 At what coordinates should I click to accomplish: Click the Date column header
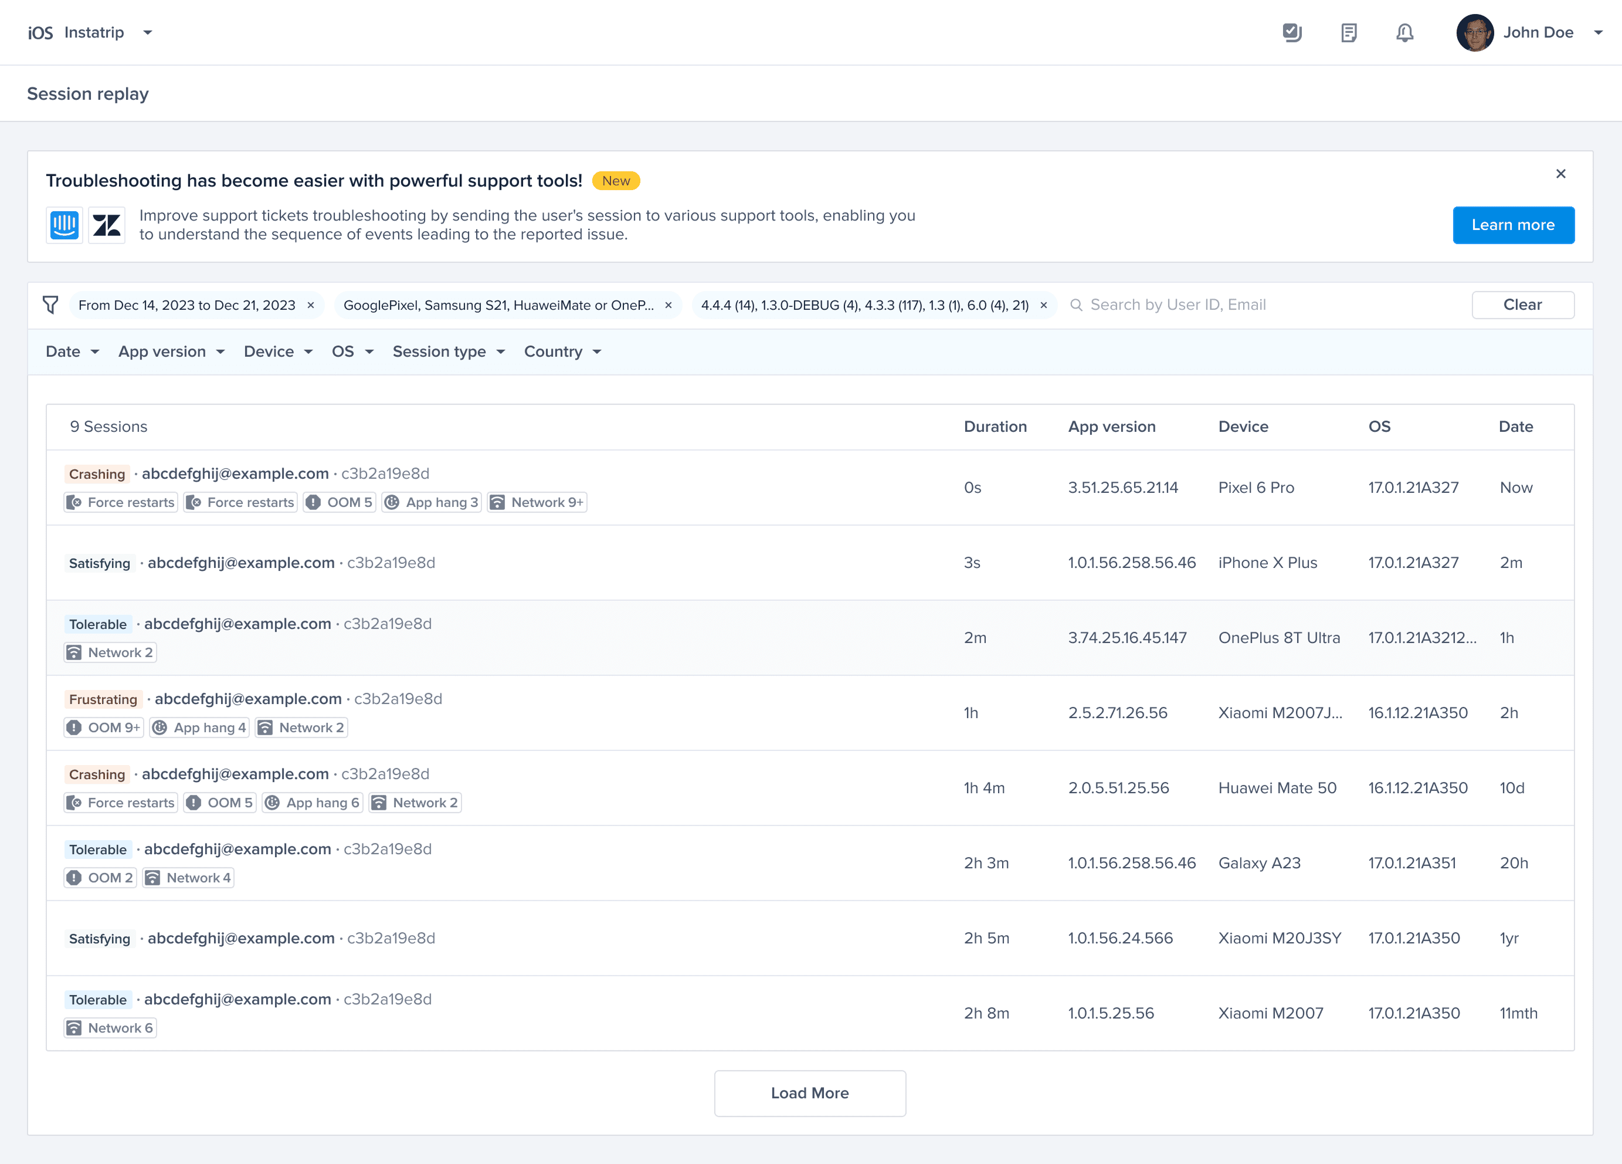tap(1515, 427)
